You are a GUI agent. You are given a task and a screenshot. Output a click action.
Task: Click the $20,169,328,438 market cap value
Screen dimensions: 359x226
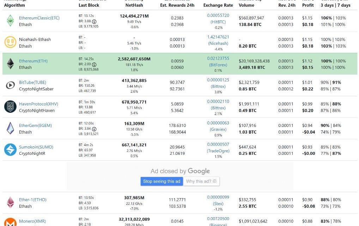pos(254,61)
